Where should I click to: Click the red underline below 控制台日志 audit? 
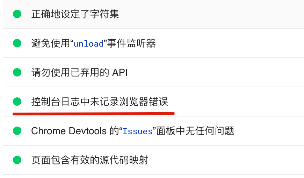click(x=93, y=113)
